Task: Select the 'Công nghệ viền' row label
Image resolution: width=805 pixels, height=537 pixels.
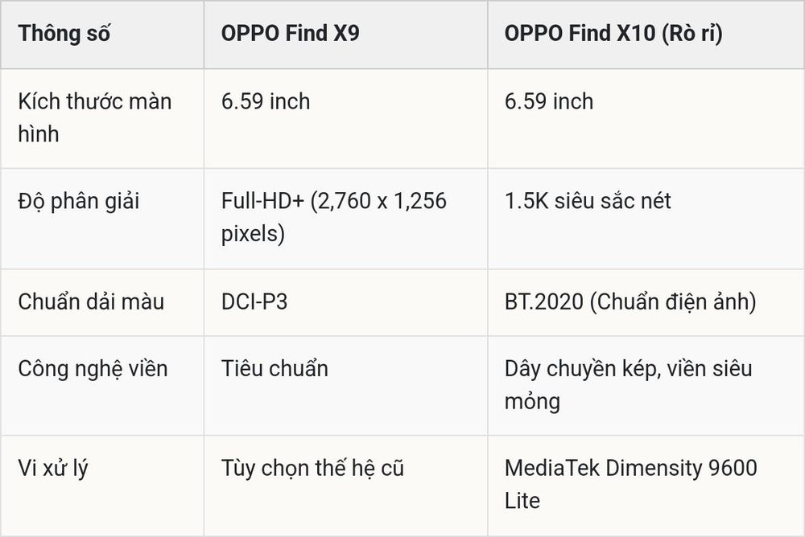Action: [x=93, y=369]
